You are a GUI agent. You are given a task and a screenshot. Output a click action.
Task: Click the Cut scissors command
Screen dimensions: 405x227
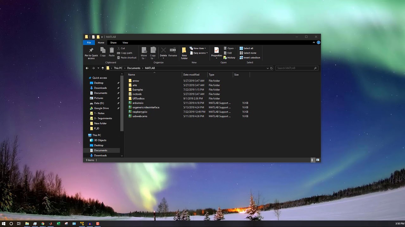(x=121, y=48)
